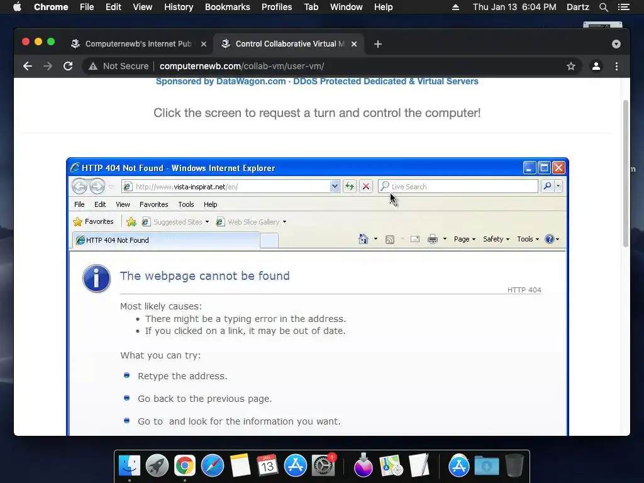Click the Live Search magnifier button
Screen dimensions: 644x483
click(x=547, y=186)
